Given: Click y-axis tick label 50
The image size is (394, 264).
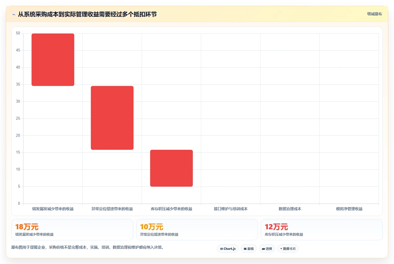Looking at the screenshot, I should [x=18, y=33].
